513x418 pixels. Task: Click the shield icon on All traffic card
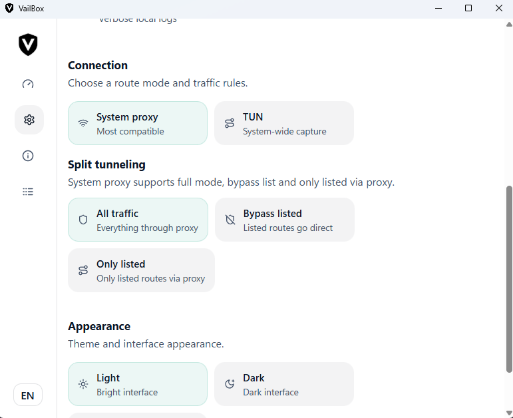(x=83, y=220)
